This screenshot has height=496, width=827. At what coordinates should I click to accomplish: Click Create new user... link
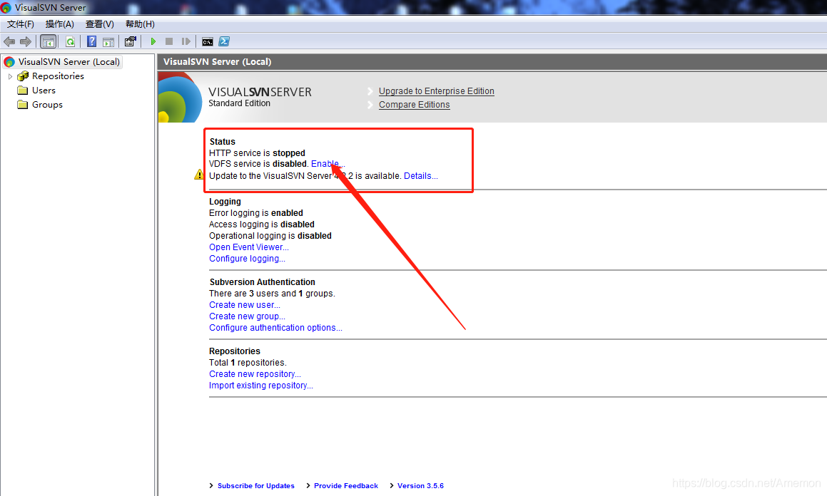[244, 305]
